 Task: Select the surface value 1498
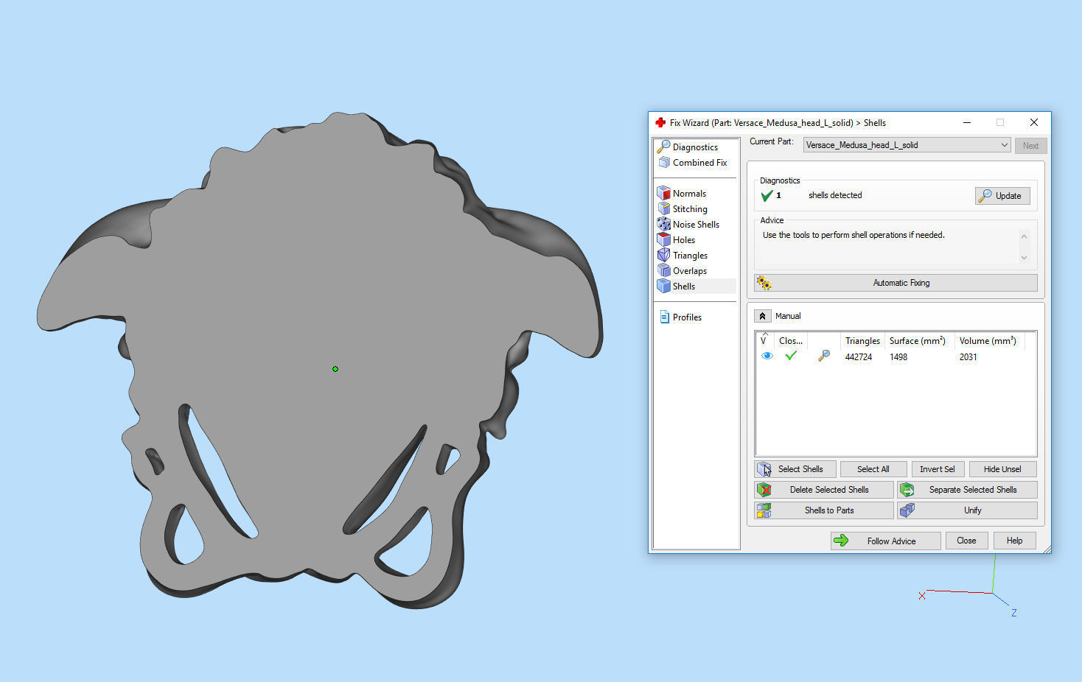[898, 357]
